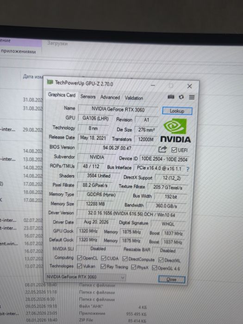Click the GPU-Z refresh icon
Image resolution: width=243 pixels, height=324 pixels.
tap(181, 97)
